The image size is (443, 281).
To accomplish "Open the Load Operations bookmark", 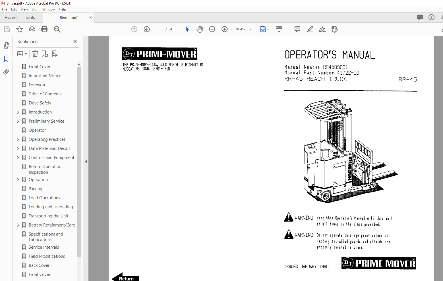I will point(44,198).
